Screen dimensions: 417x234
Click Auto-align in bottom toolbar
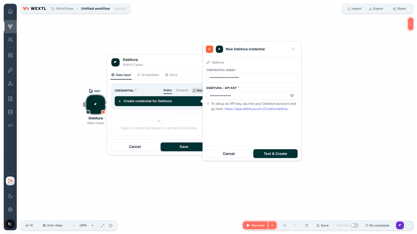click(52, 226)
